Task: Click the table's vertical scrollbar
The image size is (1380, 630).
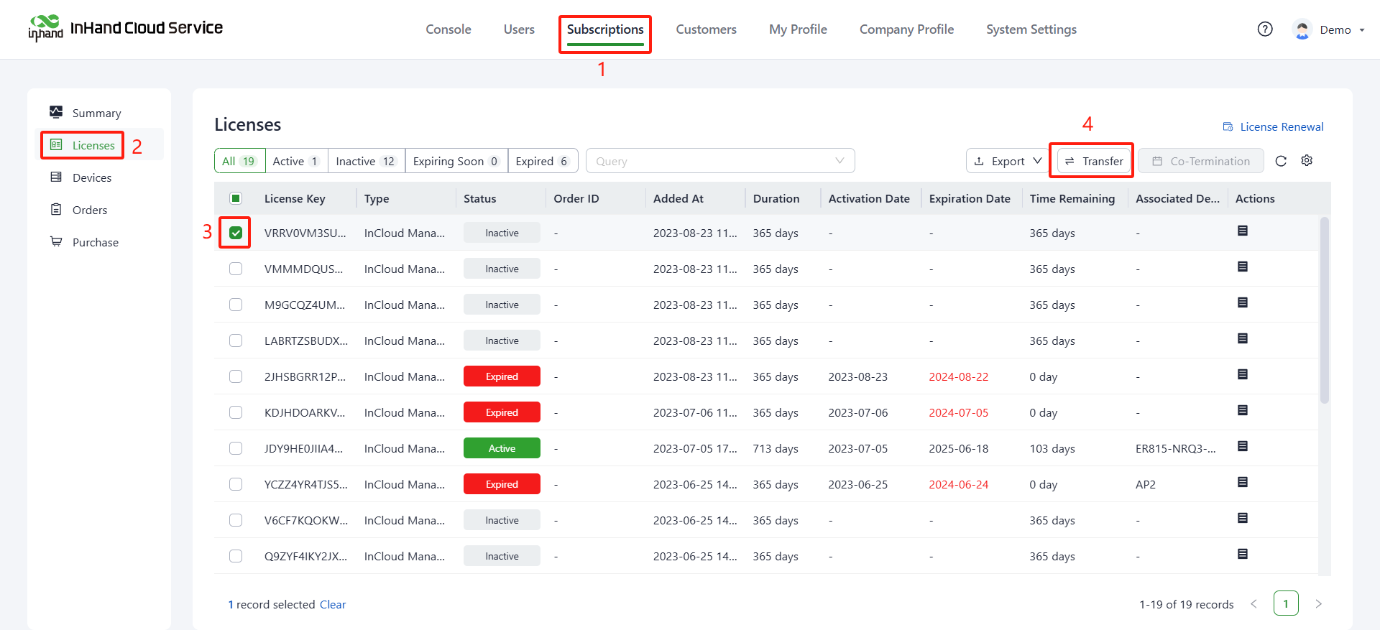Action: point(1324,310)
